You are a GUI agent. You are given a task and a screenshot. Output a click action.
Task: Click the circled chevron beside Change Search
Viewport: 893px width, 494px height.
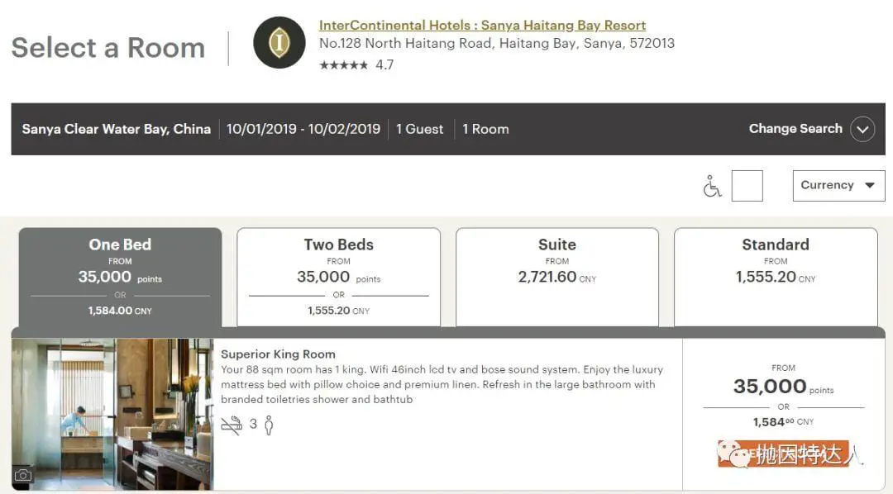click(862, 129)
